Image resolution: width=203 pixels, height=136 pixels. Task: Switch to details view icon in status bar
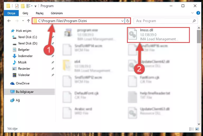[x=191, y=129]
